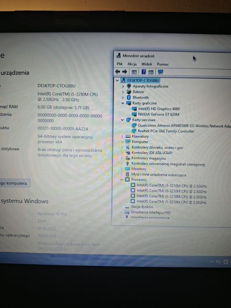231x308 pixels.
Task: Click the 6,00 GB RAM value in Settings
Action: coord(63,108)
